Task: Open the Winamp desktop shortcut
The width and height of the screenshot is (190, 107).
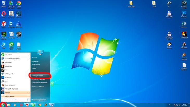Action: pos(169,45)
